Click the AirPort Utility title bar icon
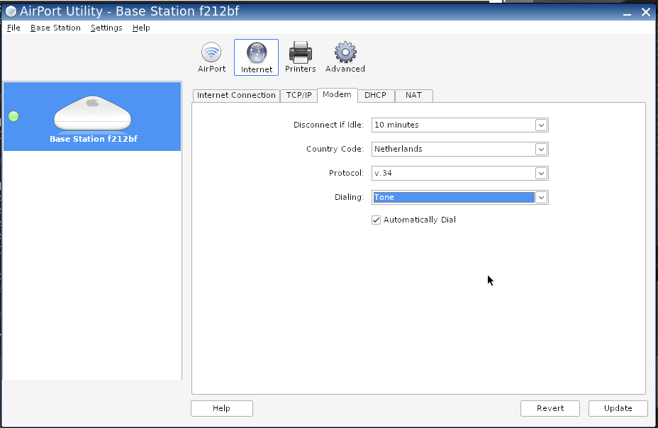 point(11,11)
